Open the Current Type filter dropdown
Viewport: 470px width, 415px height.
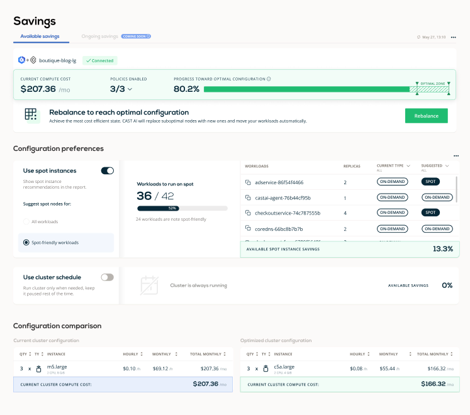[408, 166]
